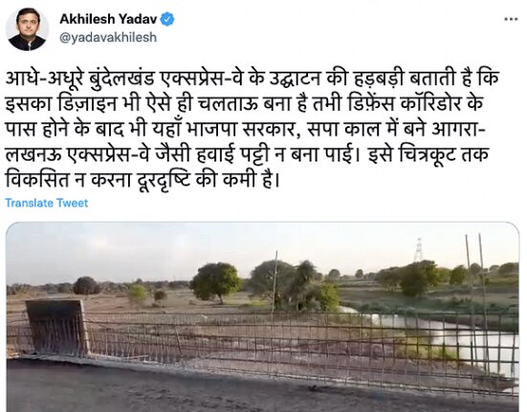This screenshot has height=412, width=527.
Task: Click the blue verified badge icon
Action: point(167,19)
